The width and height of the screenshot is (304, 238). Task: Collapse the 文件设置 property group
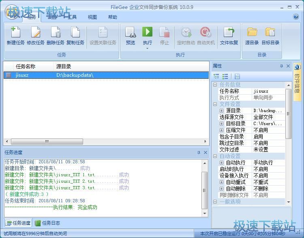215,104
